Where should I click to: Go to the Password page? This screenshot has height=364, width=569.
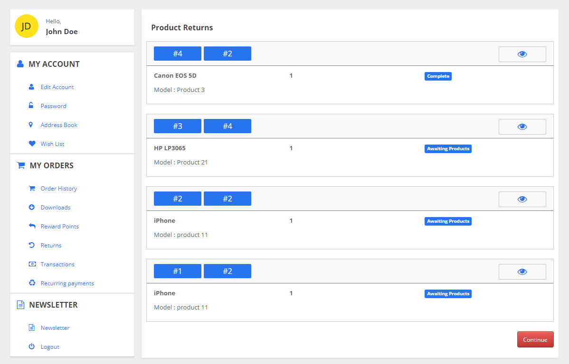pyautogui.click(x=53, y=106)
